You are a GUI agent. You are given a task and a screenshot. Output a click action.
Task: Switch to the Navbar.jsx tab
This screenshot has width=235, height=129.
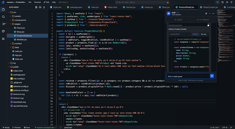[129, 7]
